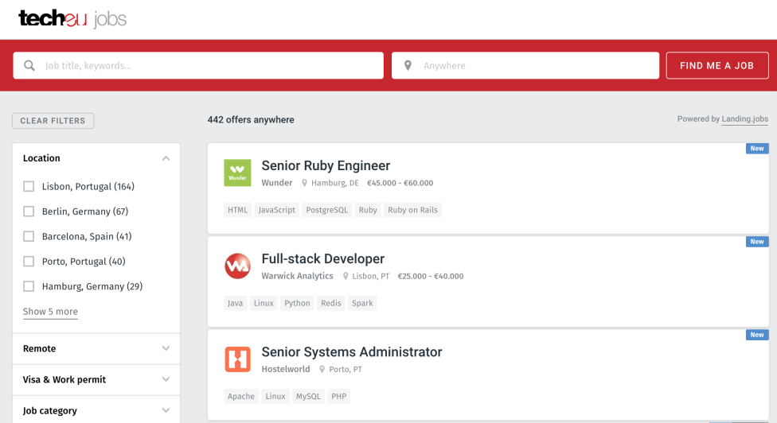This screenshot has width=777, height=423.
Task: Open the Landing.jobs link
Action: click(745, 118)
